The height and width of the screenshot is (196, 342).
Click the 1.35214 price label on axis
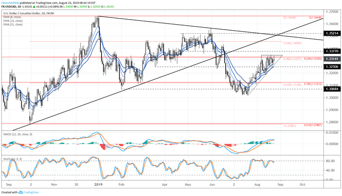pos(332,33)
